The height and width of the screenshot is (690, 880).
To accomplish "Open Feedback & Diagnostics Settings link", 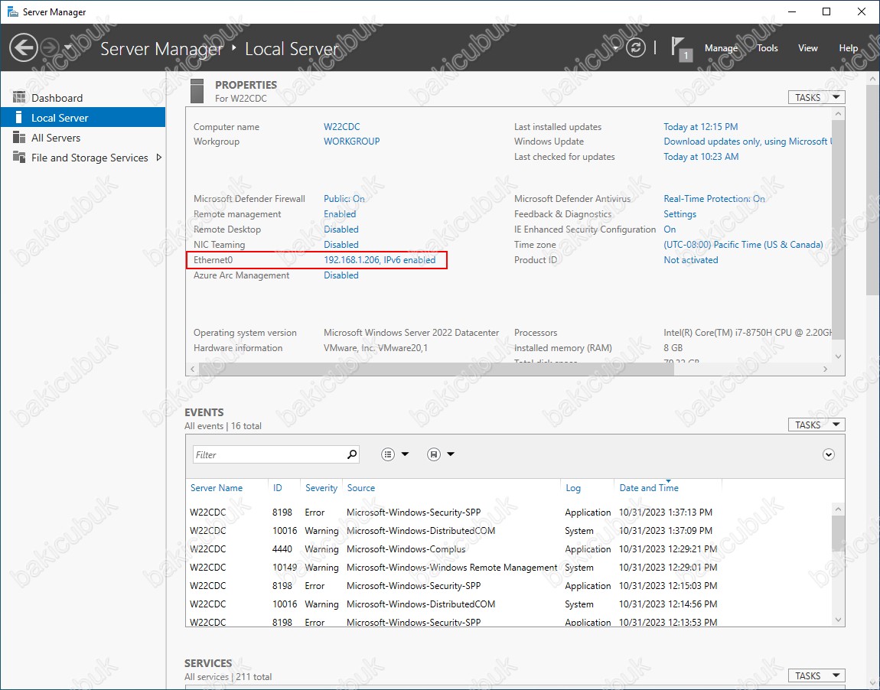I will (x=680, y=213).
